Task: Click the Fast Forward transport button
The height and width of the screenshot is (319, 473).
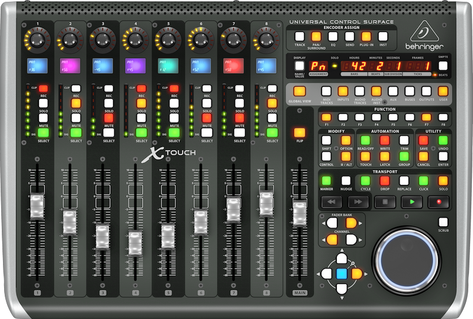Action: coord(358,202)
